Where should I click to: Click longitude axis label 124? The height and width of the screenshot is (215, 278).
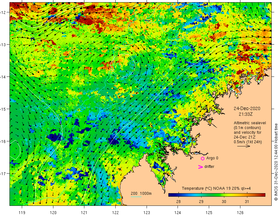178,212
